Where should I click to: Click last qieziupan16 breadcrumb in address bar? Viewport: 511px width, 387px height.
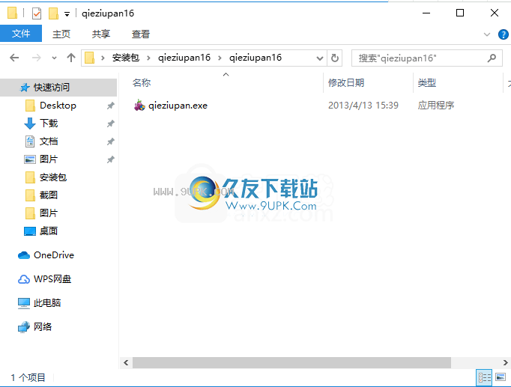coord(255,58)
